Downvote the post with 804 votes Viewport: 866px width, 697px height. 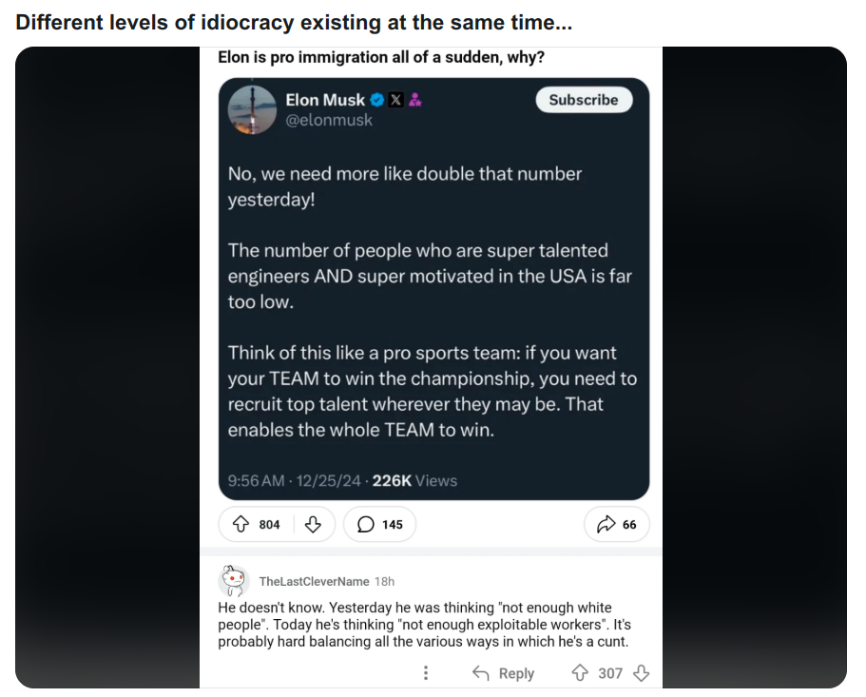313,524
